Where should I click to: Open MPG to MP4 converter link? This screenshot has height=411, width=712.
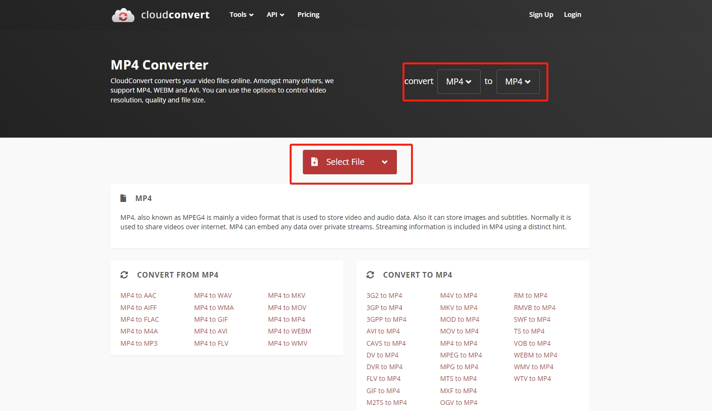(x=459, y=367)
